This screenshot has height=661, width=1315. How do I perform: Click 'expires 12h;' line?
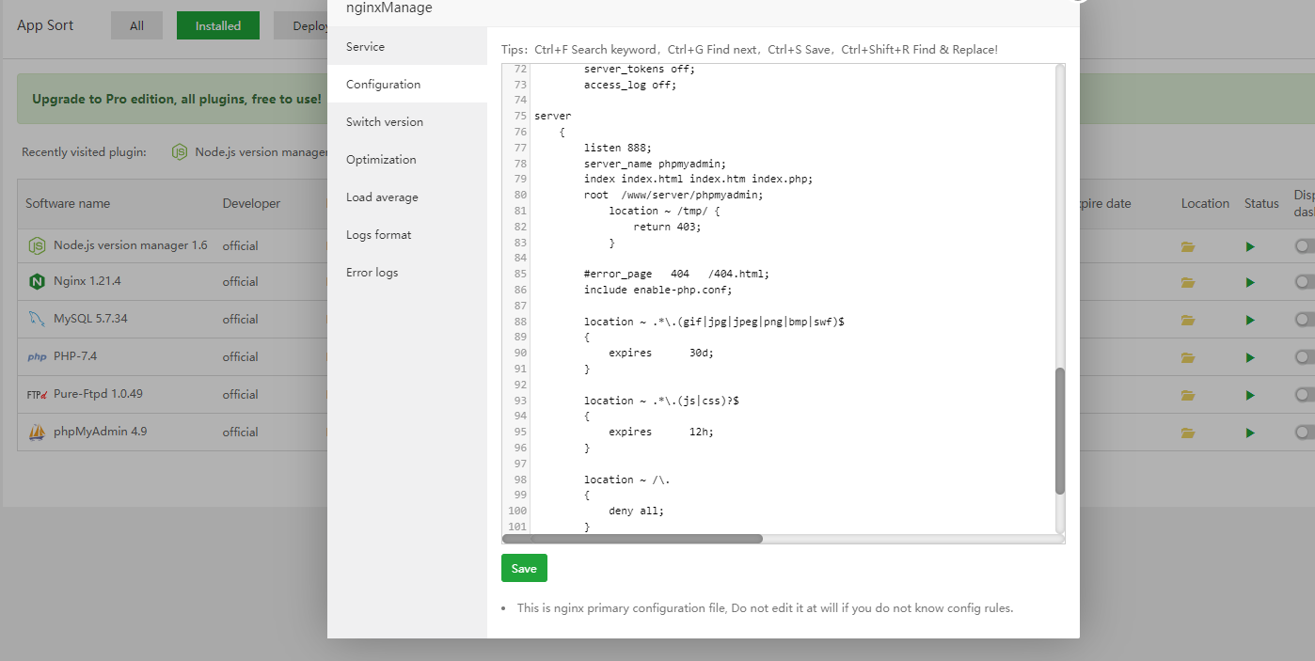coord(661,432)
